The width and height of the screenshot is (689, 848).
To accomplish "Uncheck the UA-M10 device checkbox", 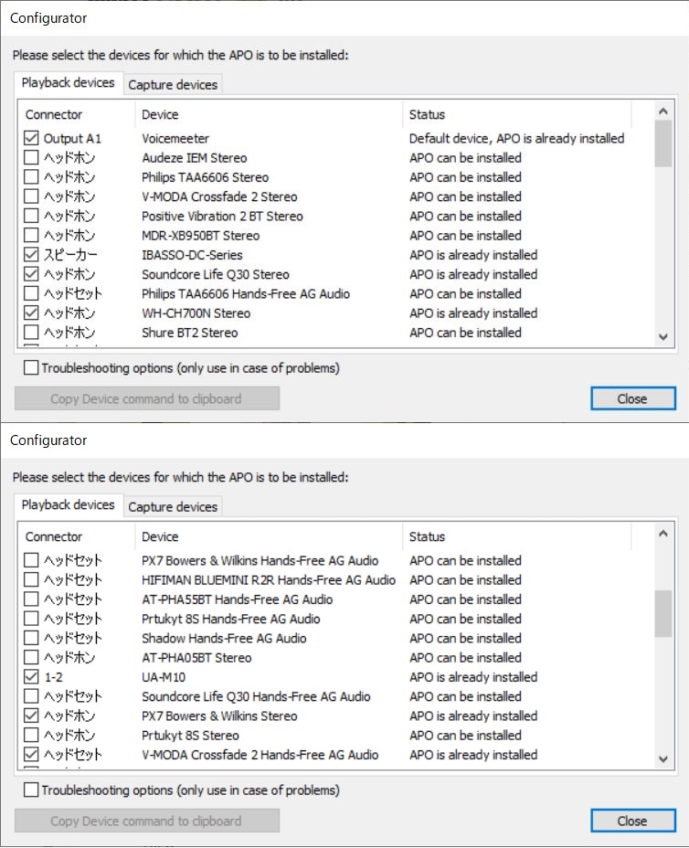I will [x=31, y=677].
